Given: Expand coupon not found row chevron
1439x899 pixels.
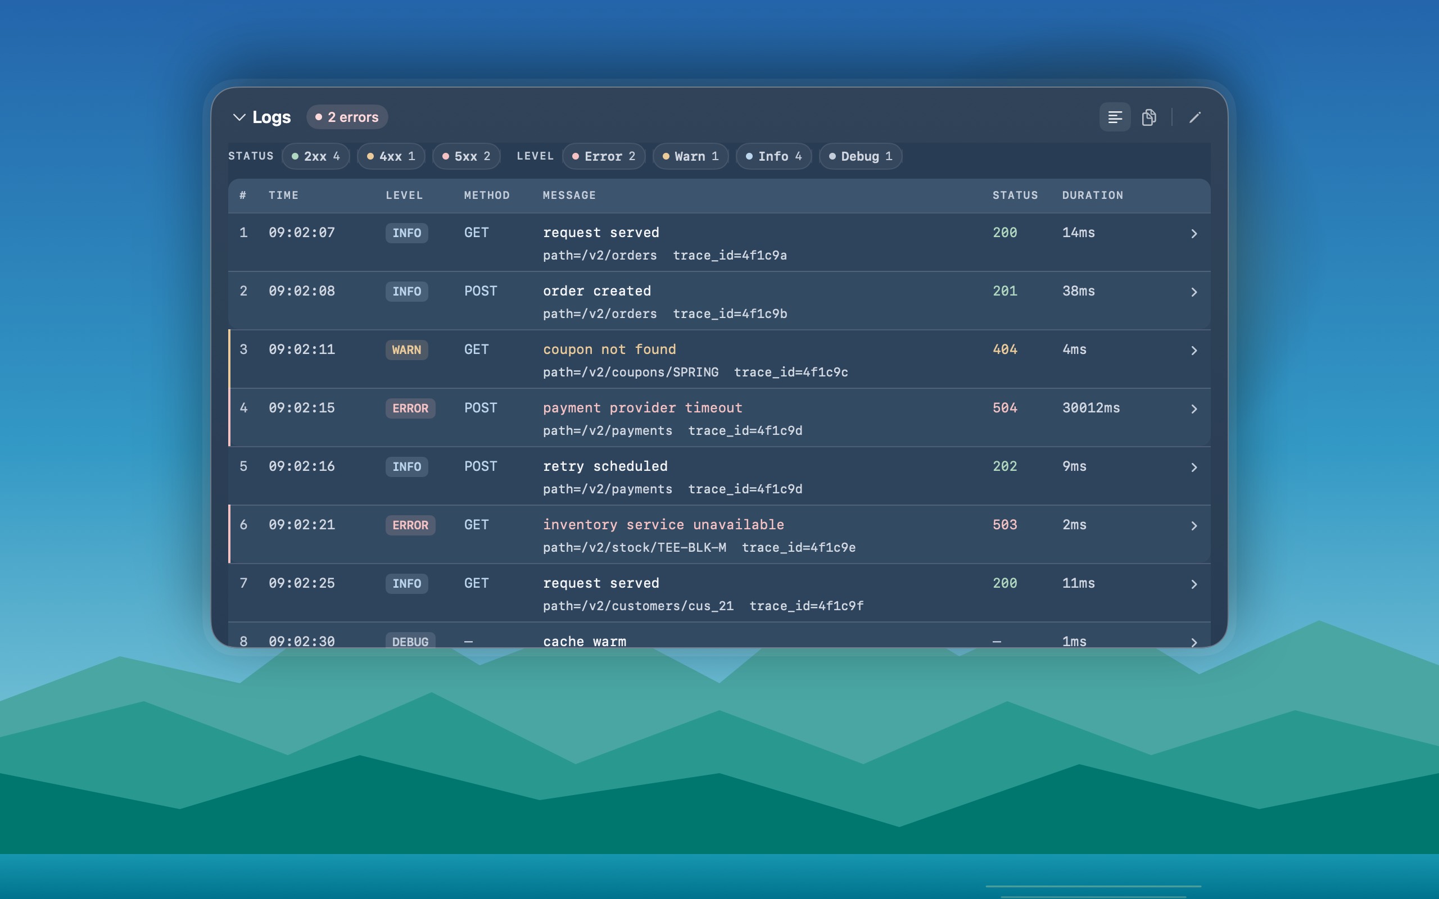Looking at the screenshot, I should point(1193,350).
